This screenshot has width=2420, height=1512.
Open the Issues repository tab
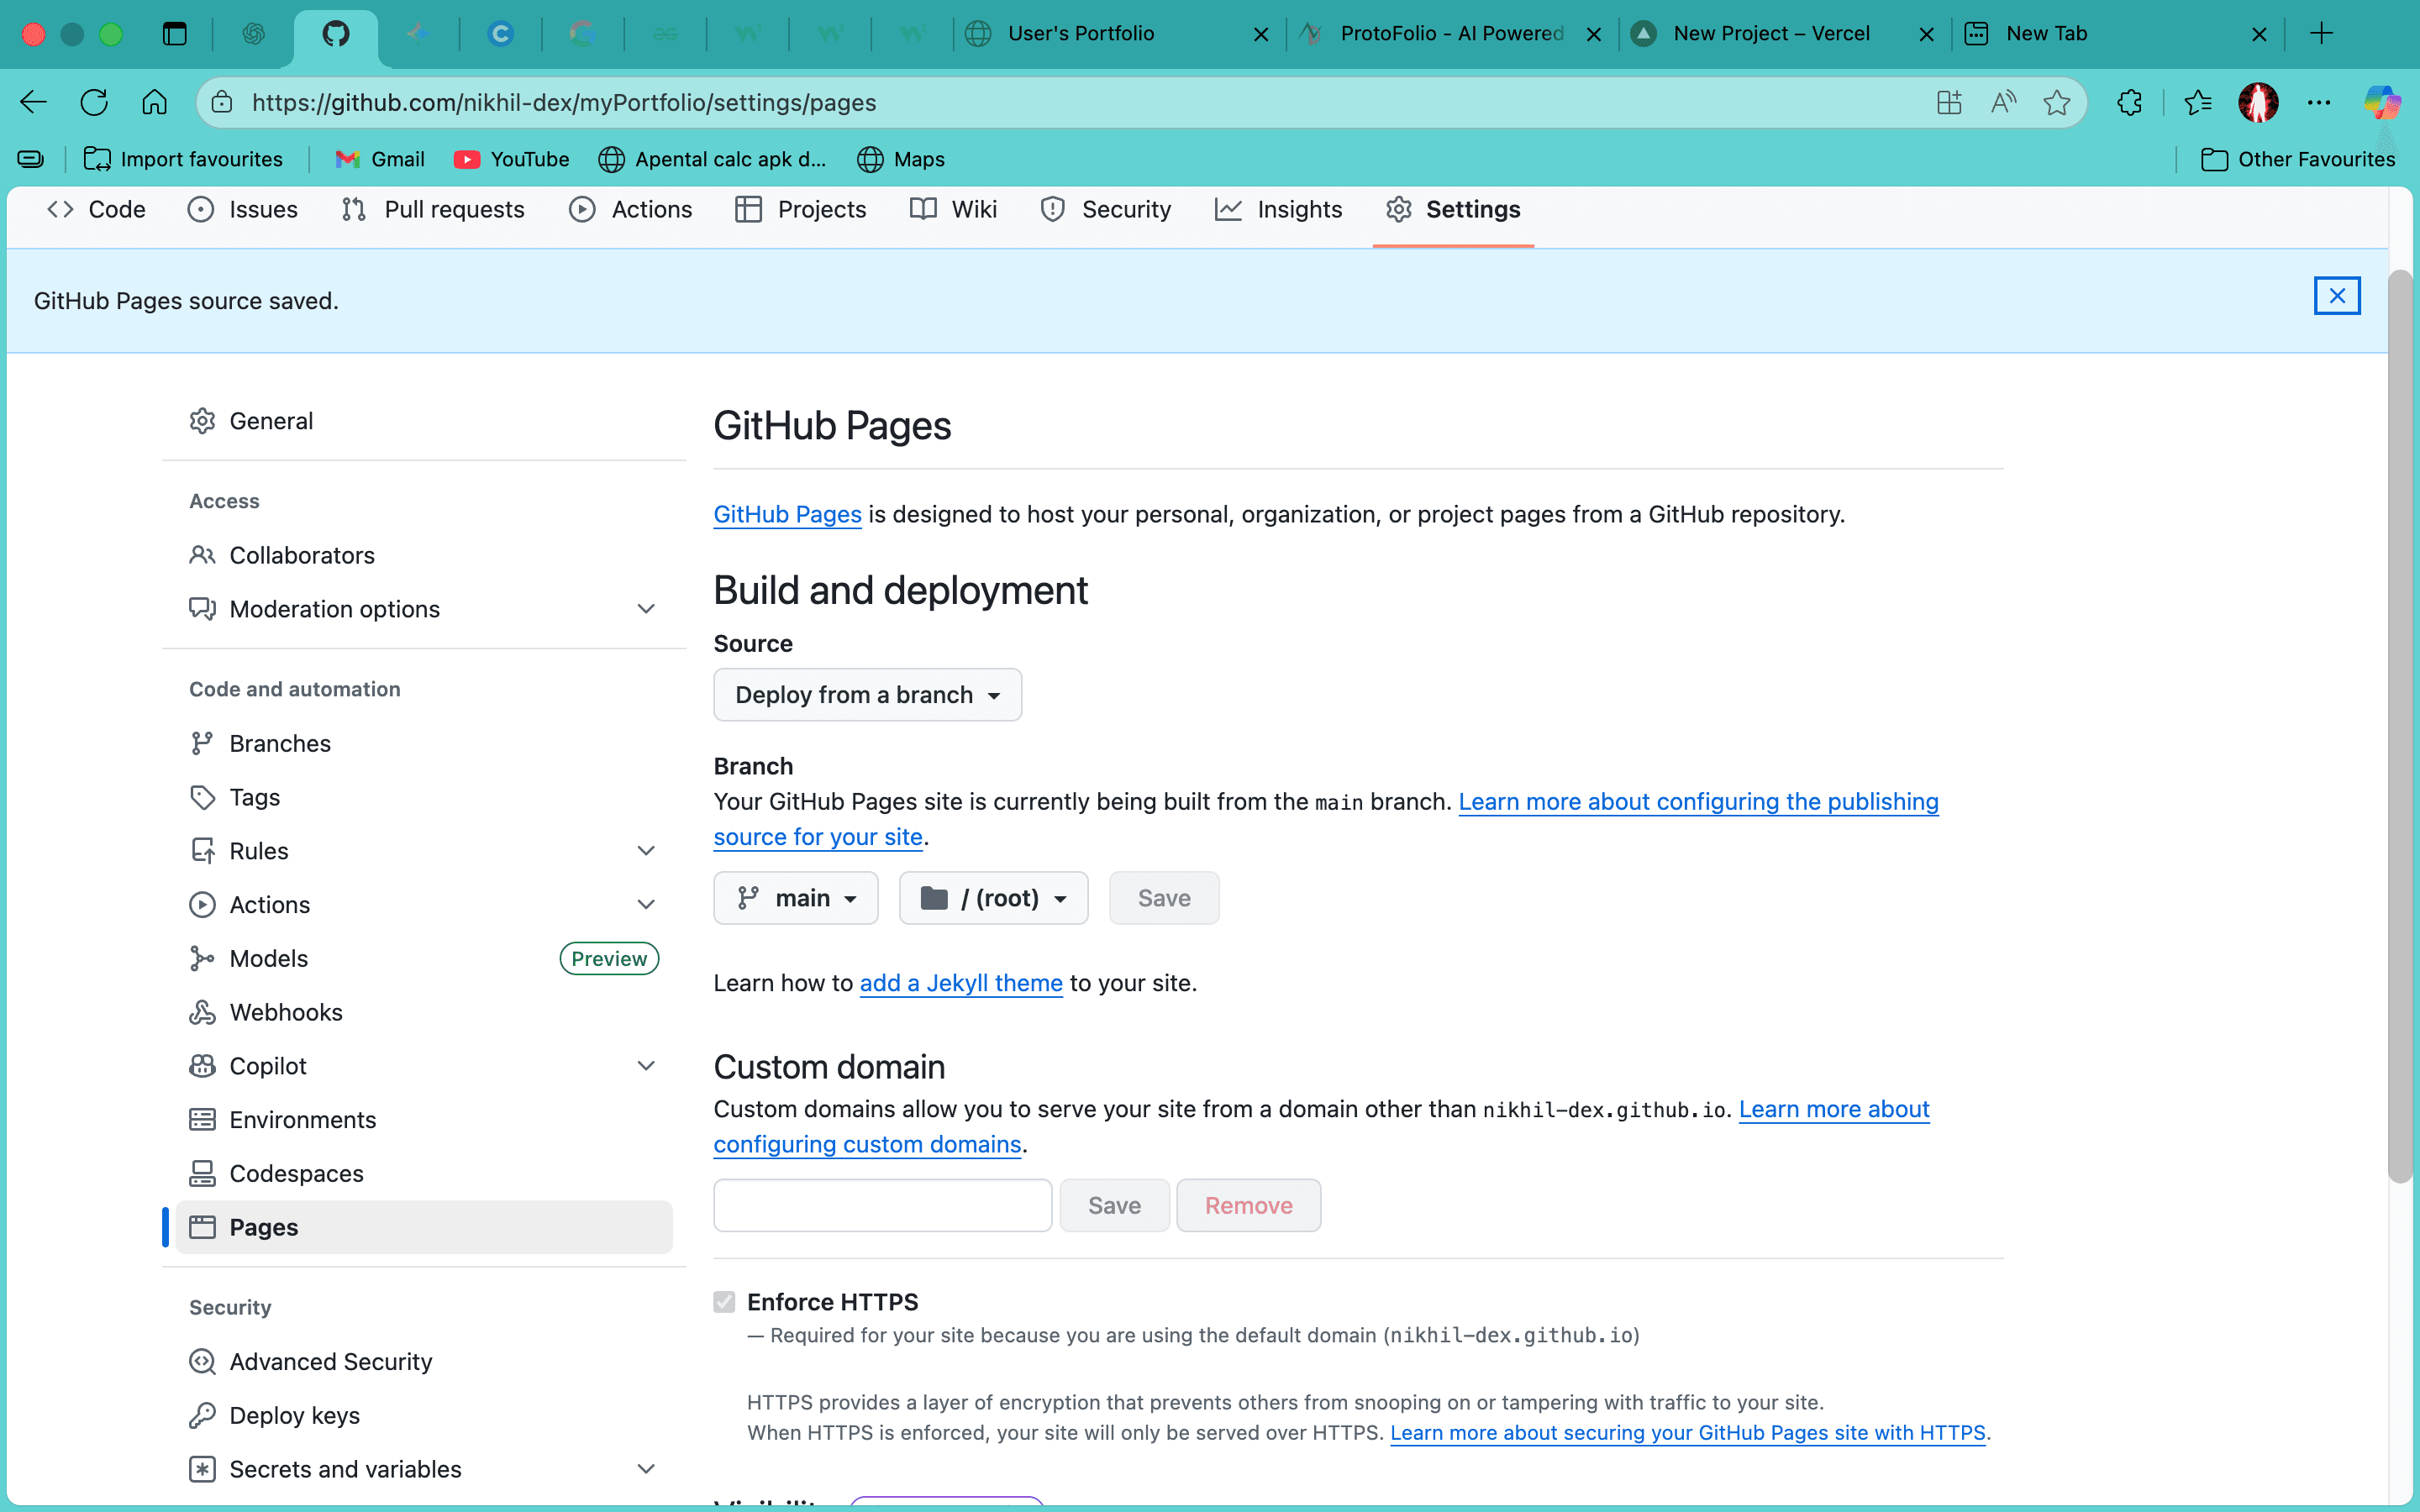click(x=243, y=209)
